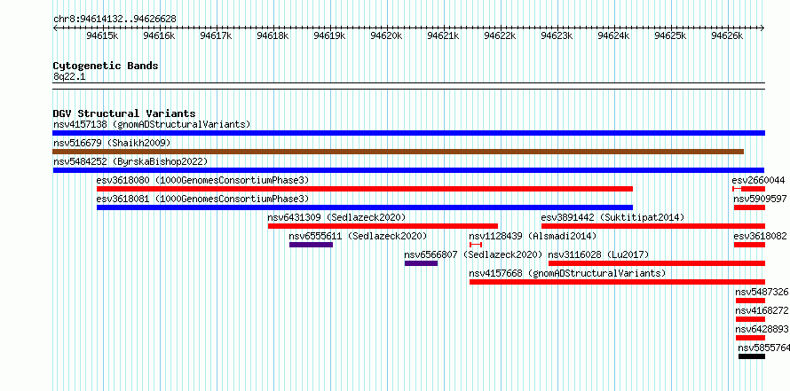Image resolution: width=790 pixels, height=391 pixels.
Task: Click the nsv6566807 (Sedlazeck2020) label
Action: 473,254
